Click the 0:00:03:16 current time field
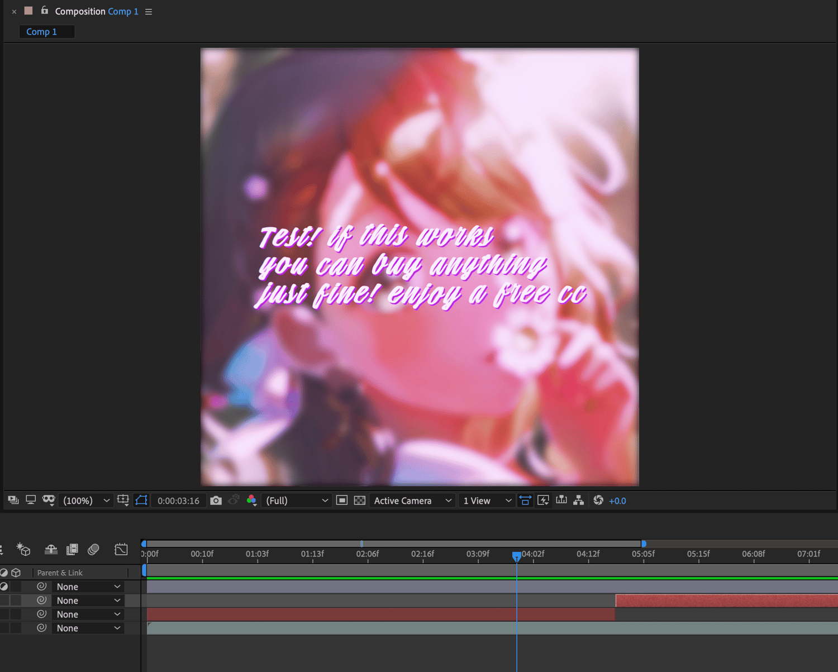Image resolution: width=838 pixels, height=672 pixels. (x=178, y=501)
